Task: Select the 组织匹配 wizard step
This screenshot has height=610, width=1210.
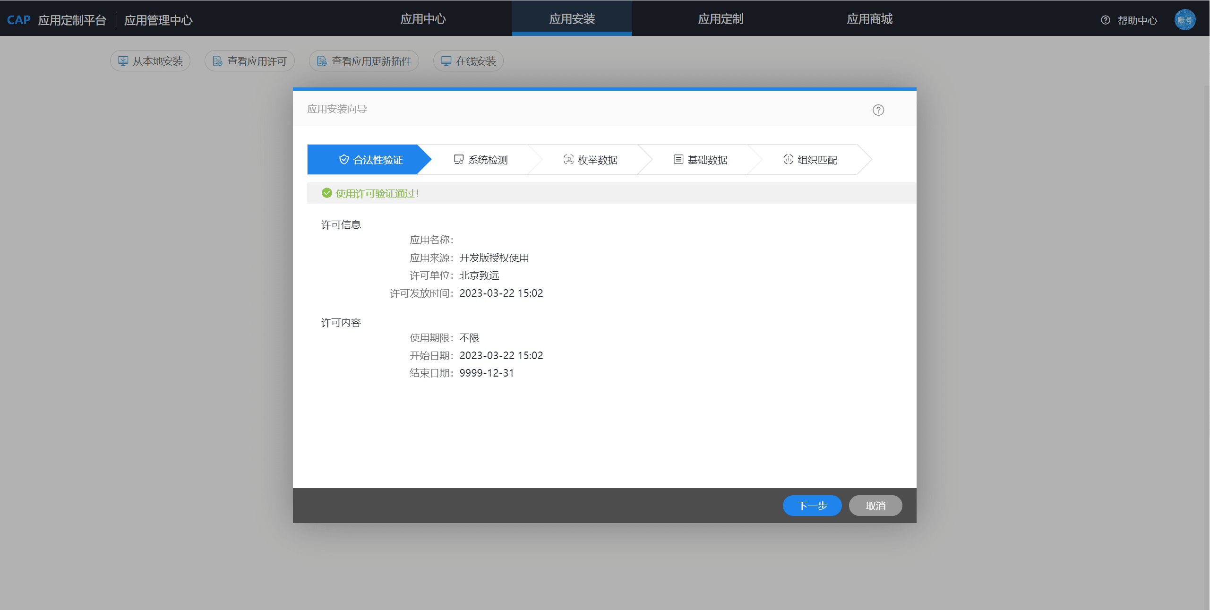Action: tap(810, 160)
